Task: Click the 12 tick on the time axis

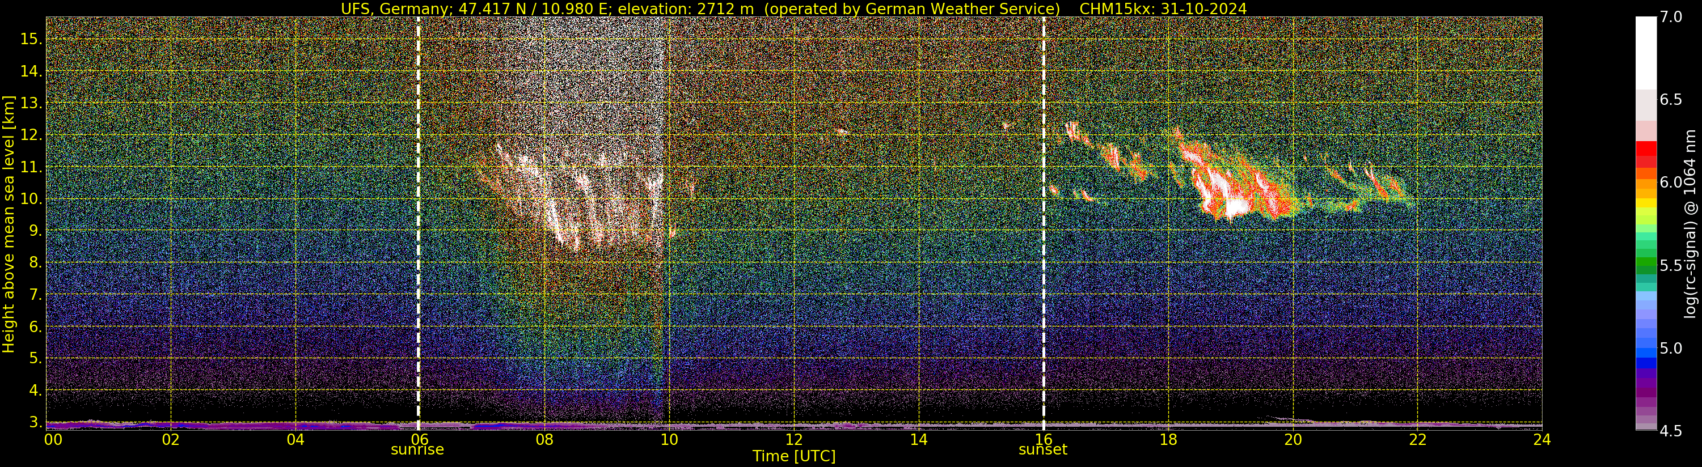Action: 793,439
